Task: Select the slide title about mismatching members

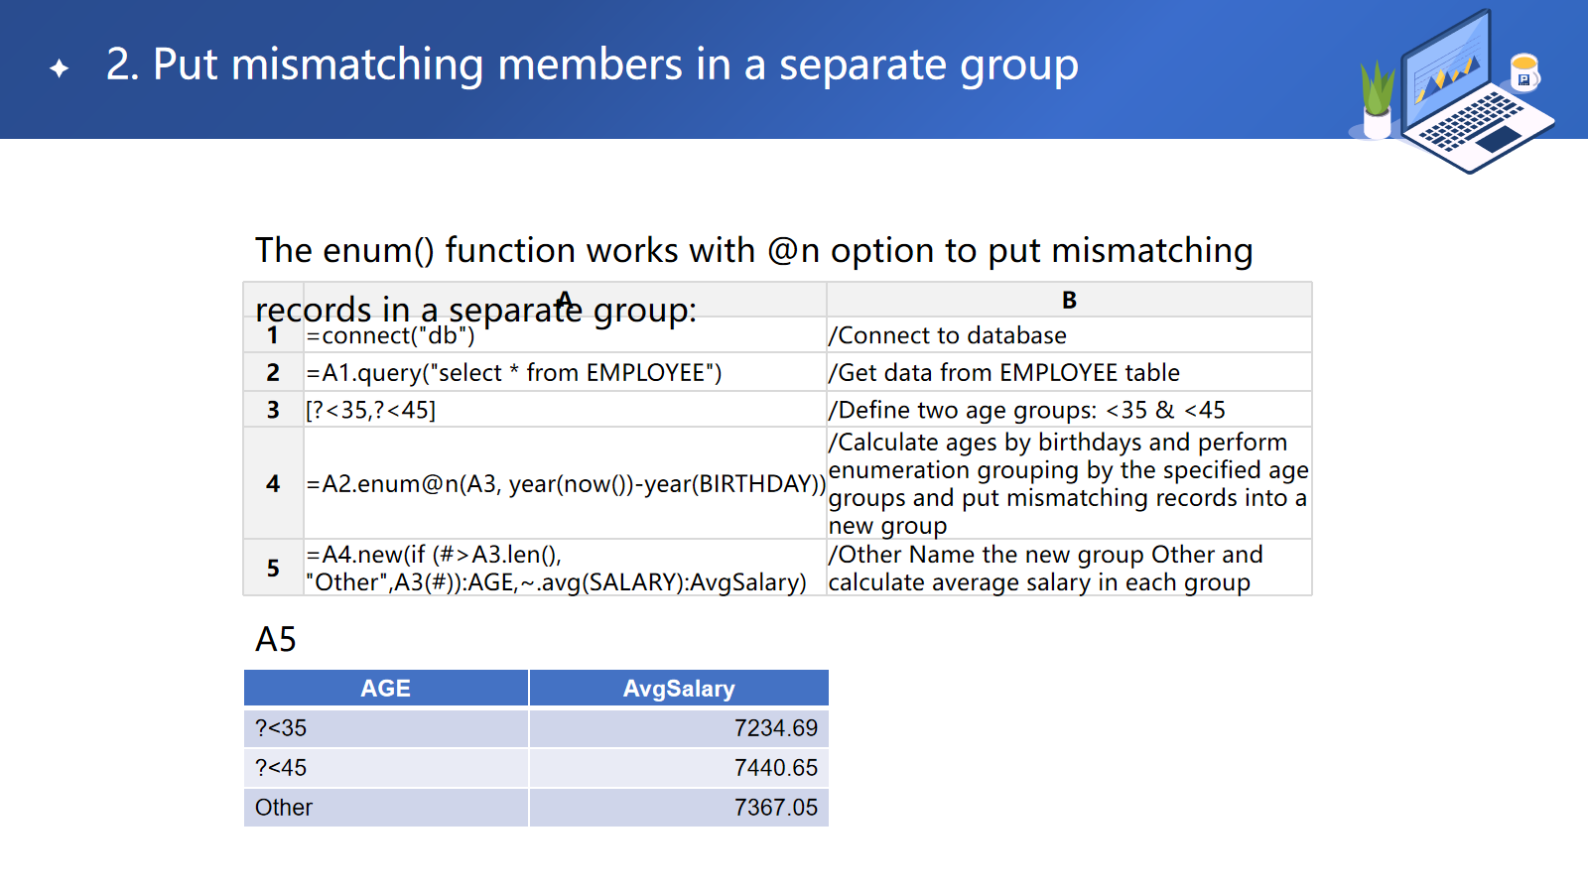Action: tap(592, 65)
